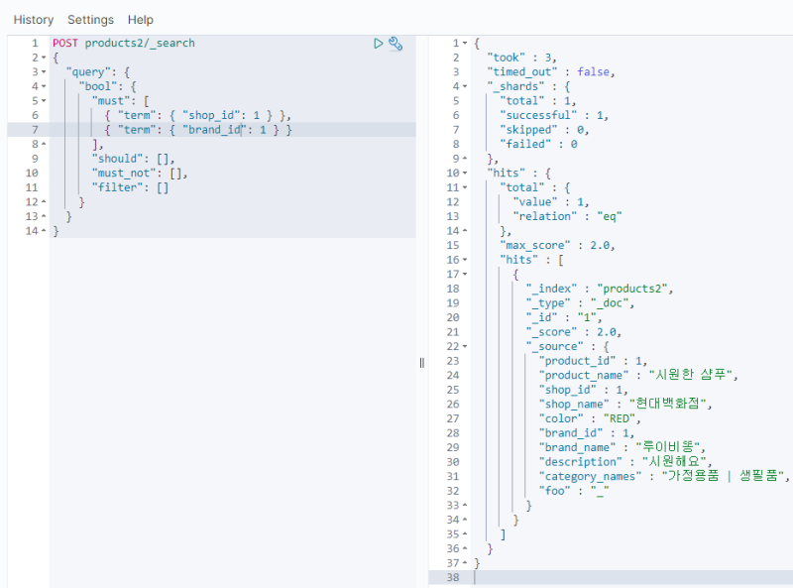
Task: Collapse the "must" array in the request
Action: (x=44, y=101)
